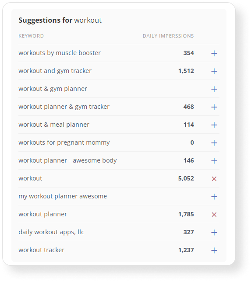Click the 5,052 impressions value
Viewport: 251px width, 281px height.
click(186, 178)
